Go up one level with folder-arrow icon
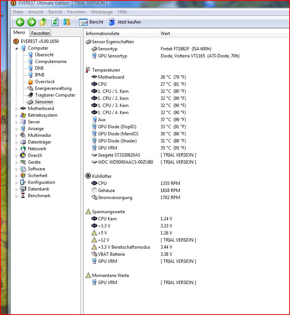 [x=43, y=22]
